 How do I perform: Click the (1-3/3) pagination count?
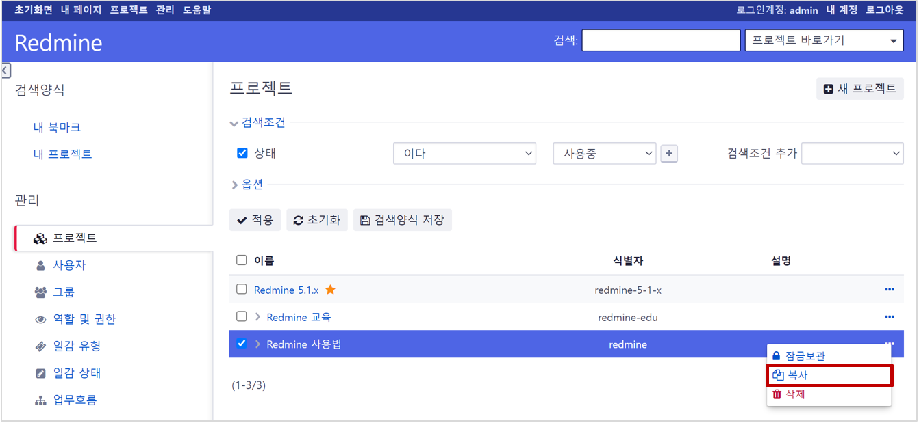[x=249, y=385]
